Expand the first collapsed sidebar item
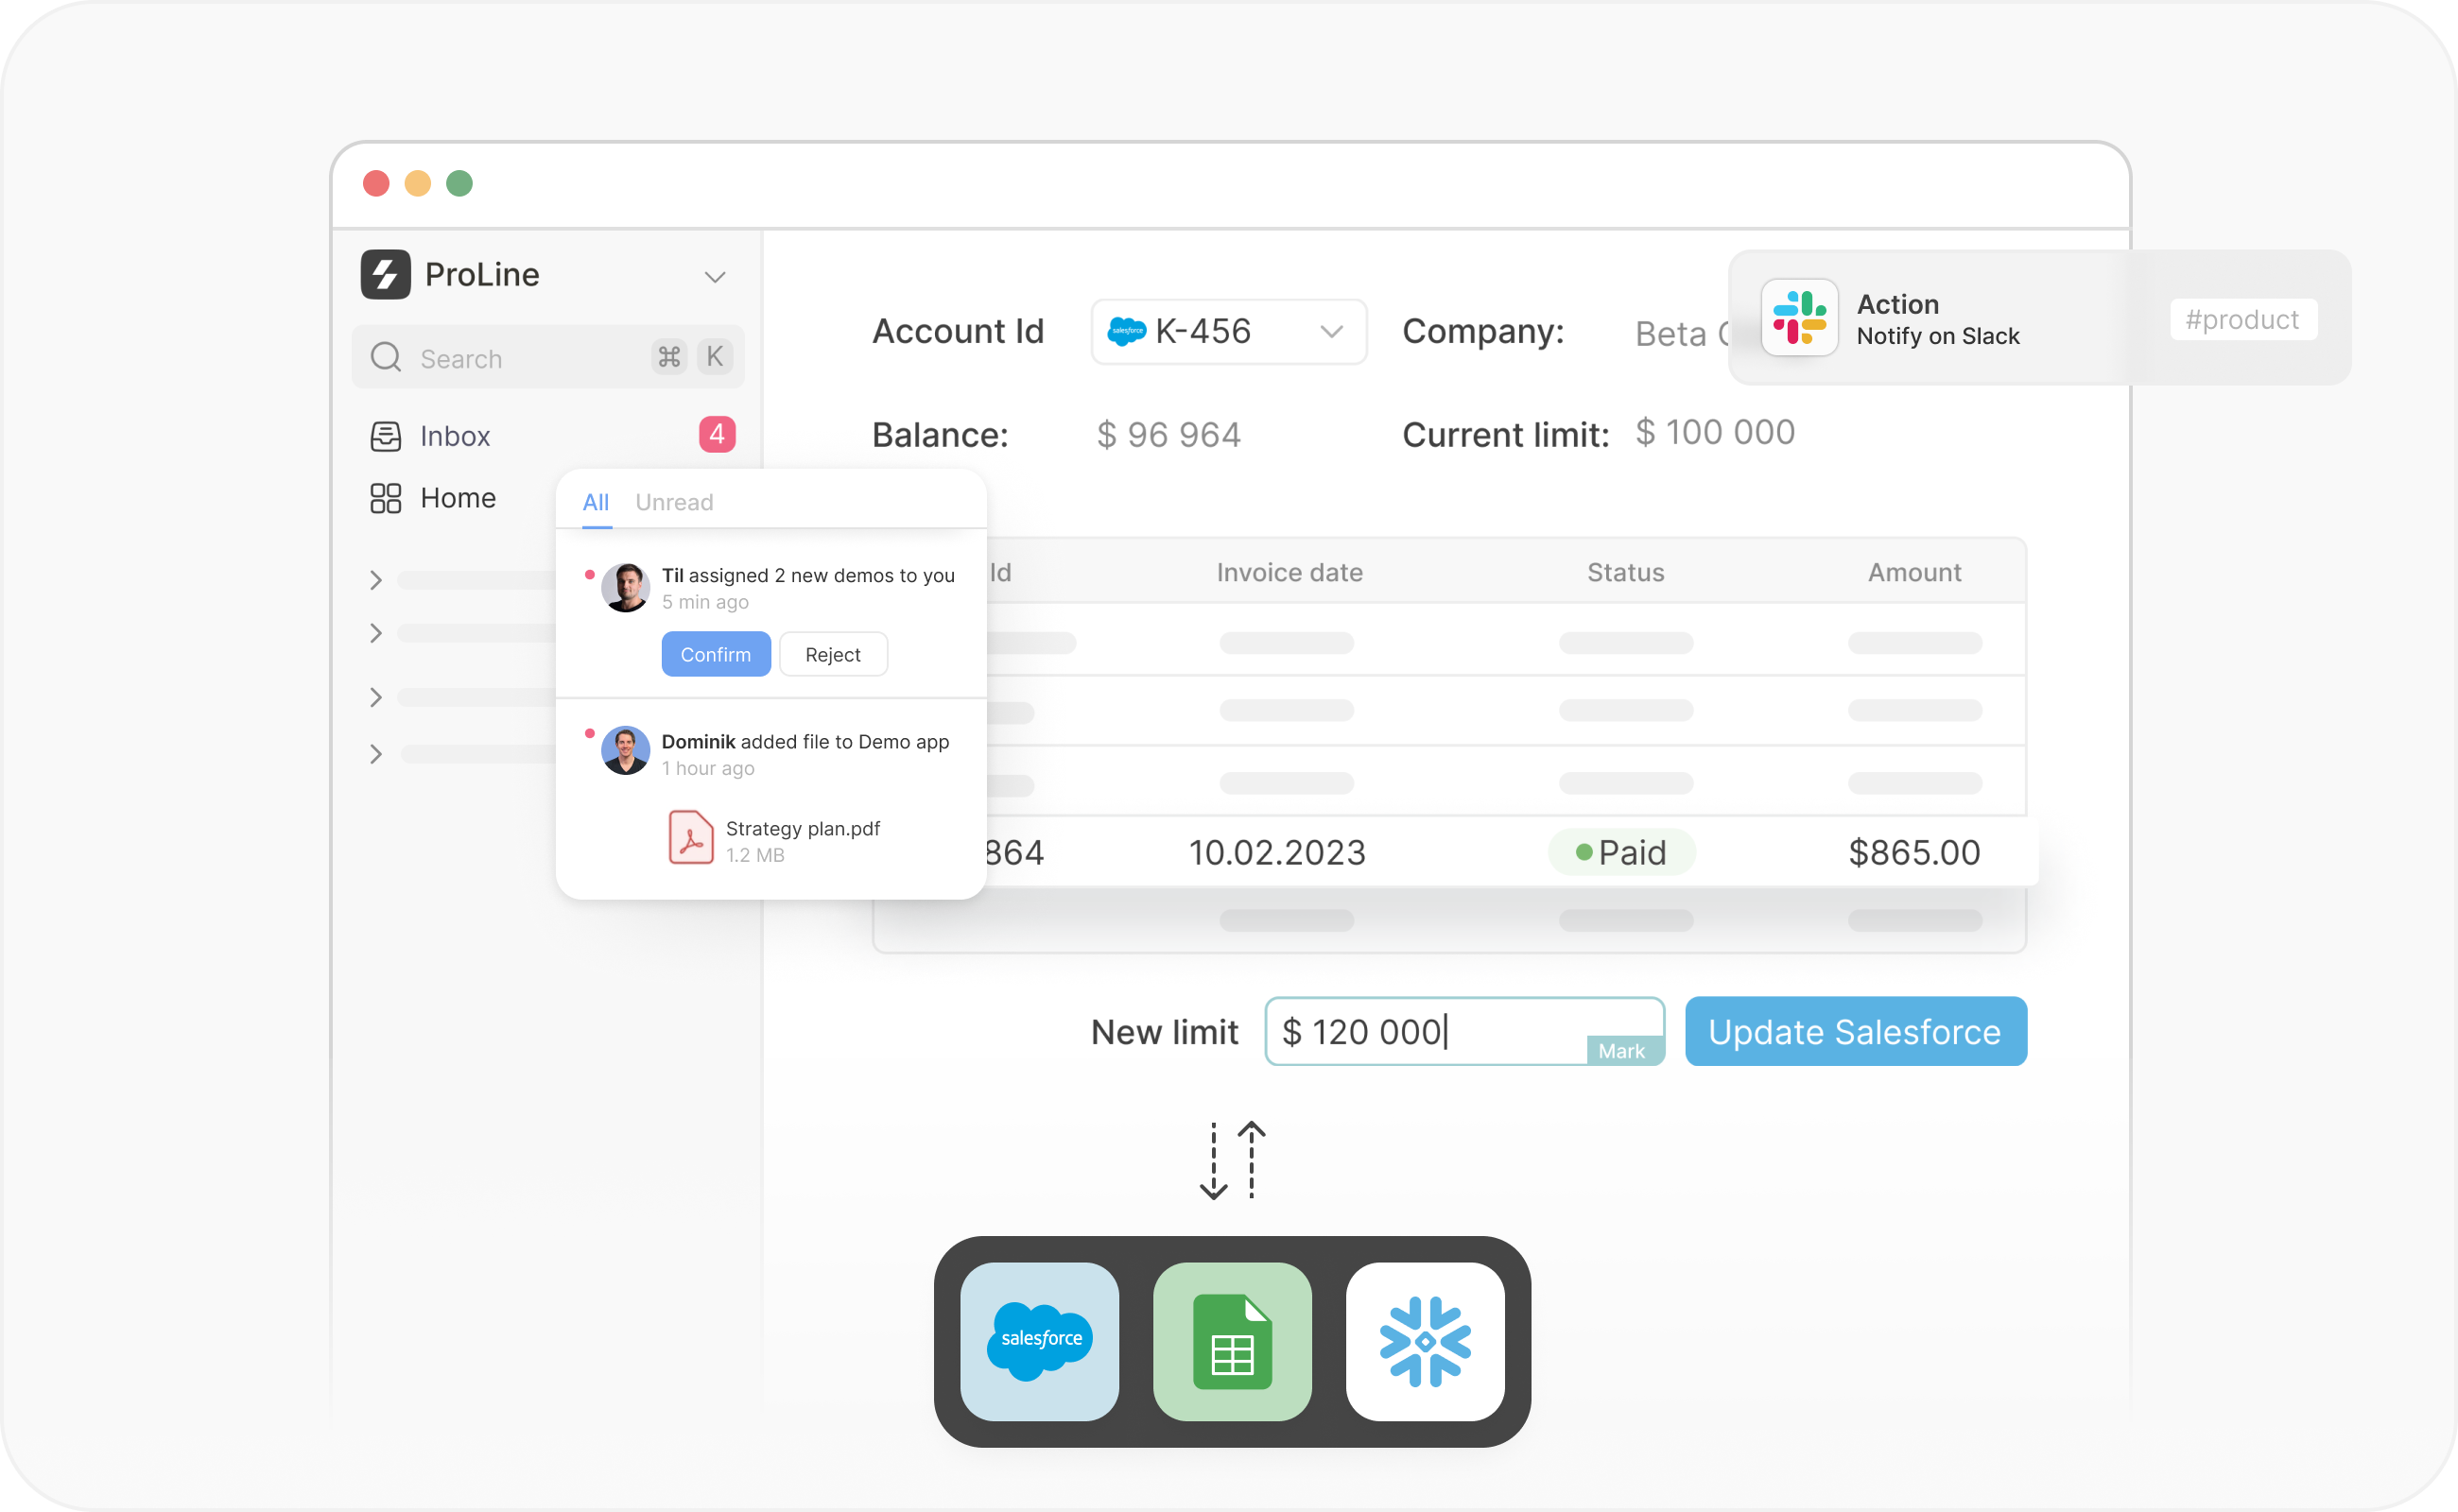2458x1512 pixels. [376, 580]
